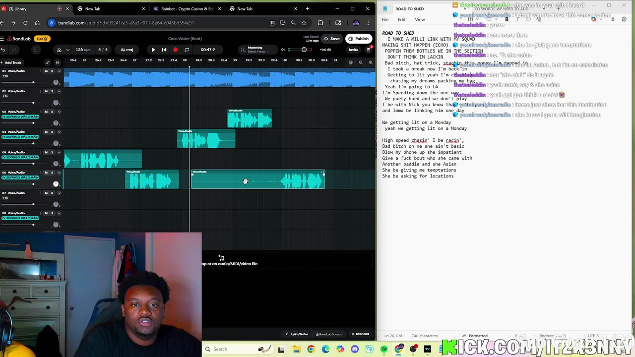Click the master volume speaker icon
This screenshot has width=635, height=357.
point(283,50)
